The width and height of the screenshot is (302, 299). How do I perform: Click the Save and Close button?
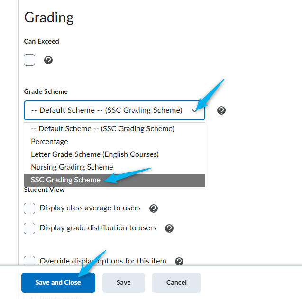pos(58,282)
